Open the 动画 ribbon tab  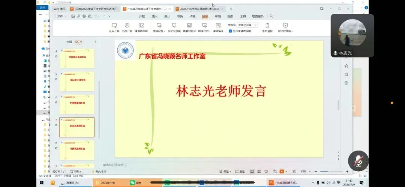click(192, 16)
